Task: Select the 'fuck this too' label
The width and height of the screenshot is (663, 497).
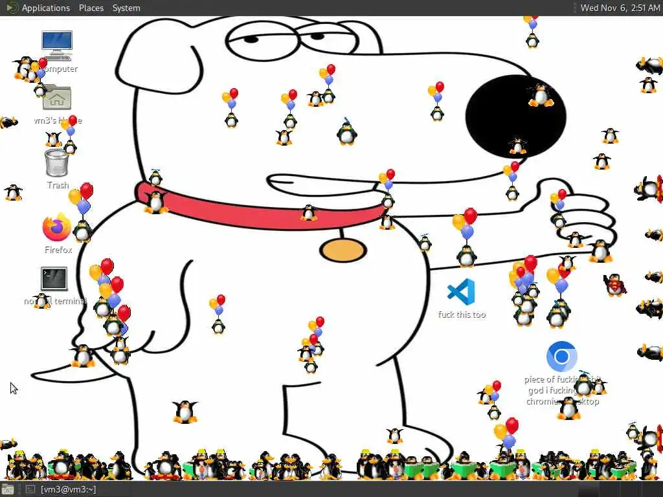Action: (x=462, y=315)
